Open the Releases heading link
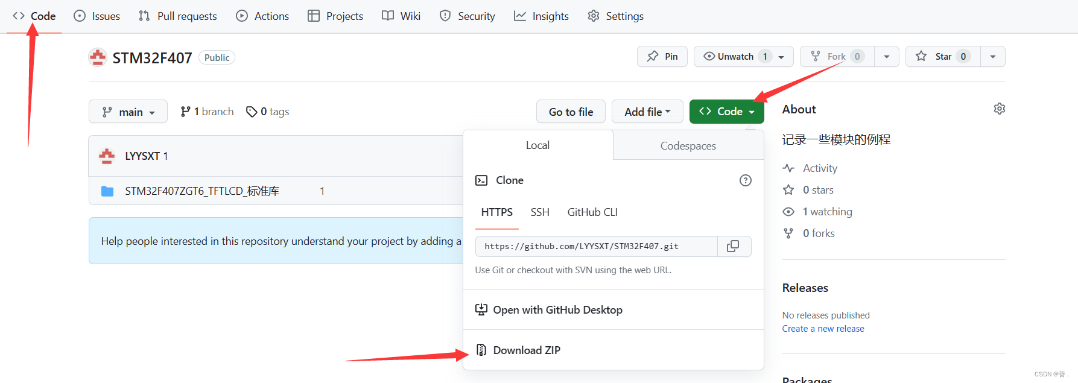Image resolution: width=1078 pixels, height=383 pixels. 805,288
